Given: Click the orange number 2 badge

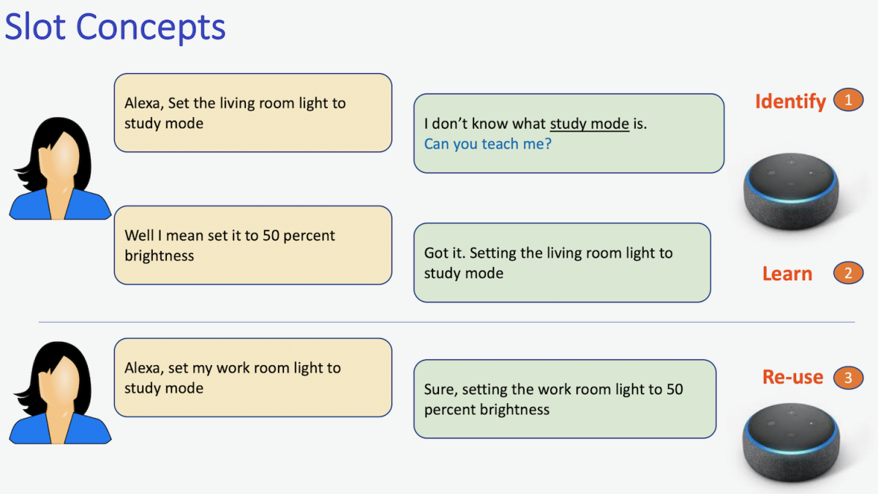Looking at the screenshot, I should coord(848,274).
